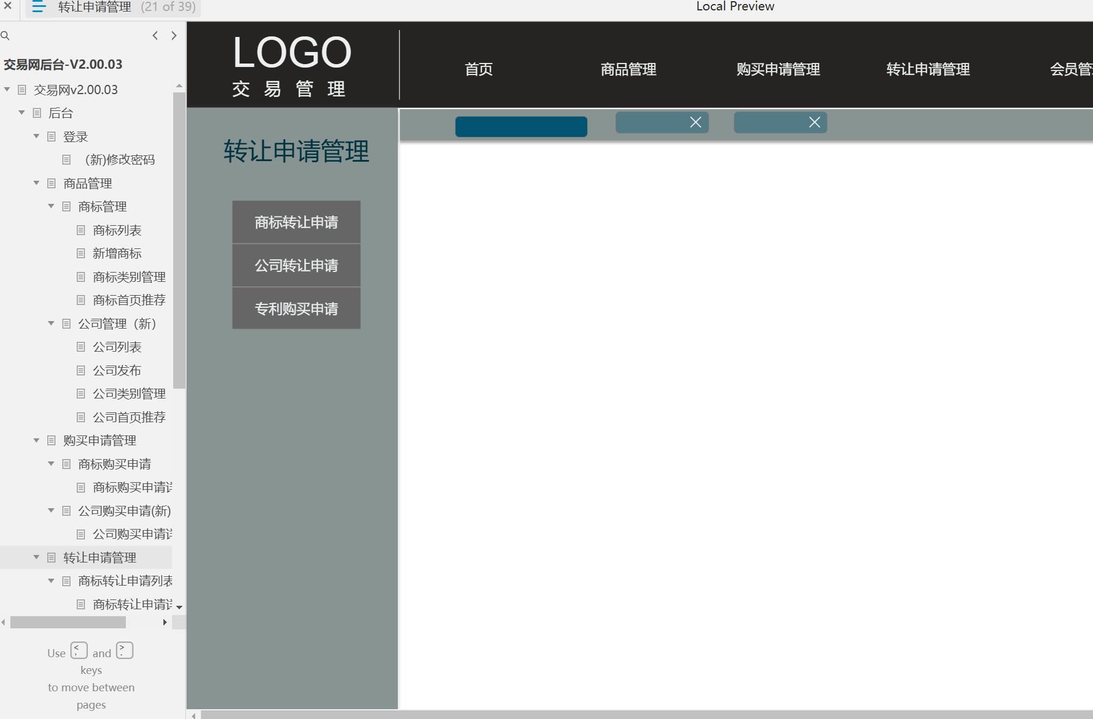Open the 商标首页推荐 page

click(x=129, y=300)
